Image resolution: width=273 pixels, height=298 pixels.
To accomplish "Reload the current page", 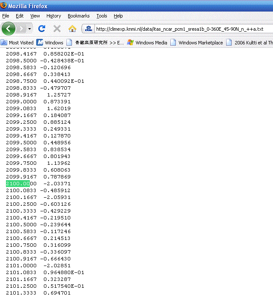I will click(42, 29).
